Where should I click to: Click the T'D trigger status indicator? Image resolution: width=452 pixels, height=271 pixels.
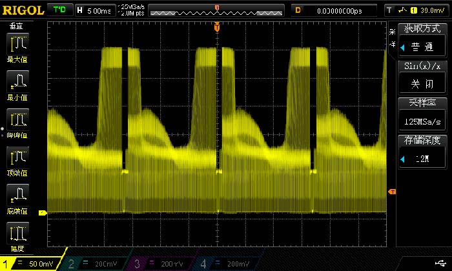pos(59,10)
